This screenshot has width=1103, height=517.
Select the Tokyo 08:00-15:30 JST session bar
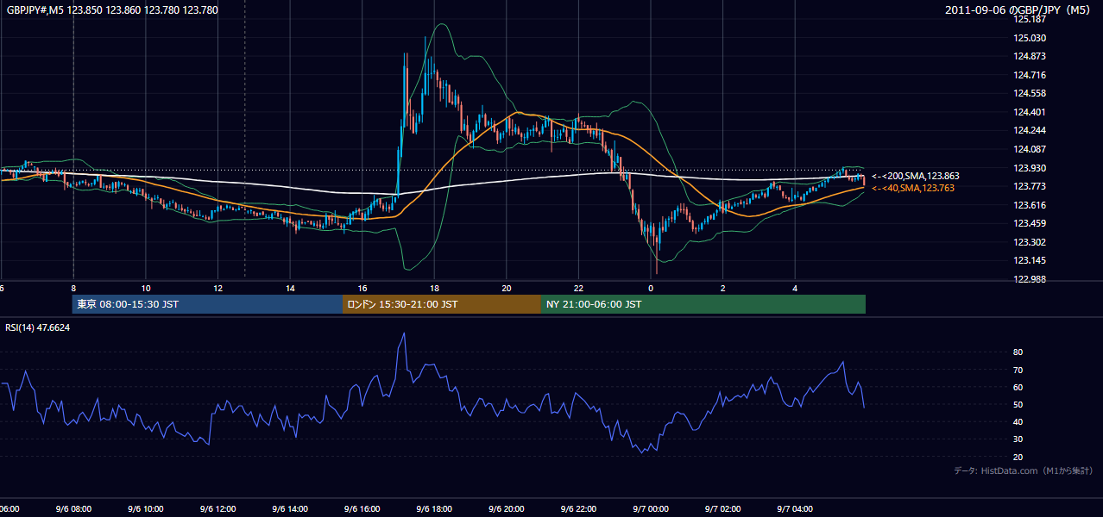point(207,304)
